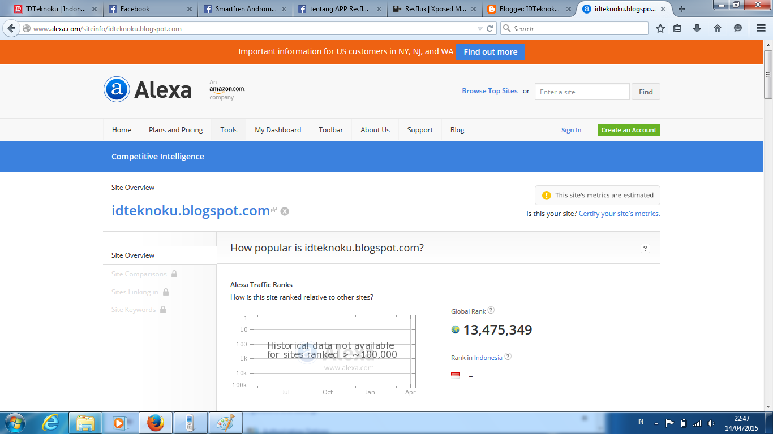Open Plans and Pricing menu
The height and width of the screenshot is (434, 773).
(x=176, y=130)
